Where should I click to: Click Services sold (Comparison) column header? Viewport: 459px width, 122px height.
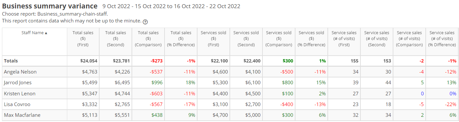coord(279,39)
